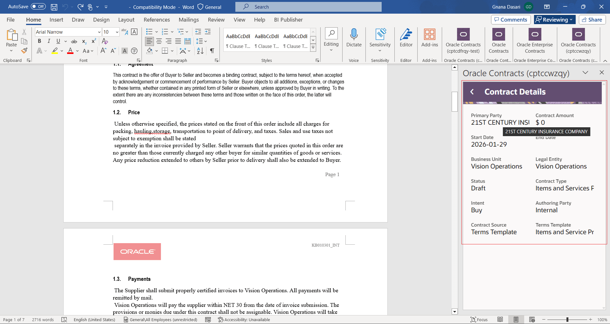Toggle Italic formatting
Screen dimensions: 610x324
[49, 41]
